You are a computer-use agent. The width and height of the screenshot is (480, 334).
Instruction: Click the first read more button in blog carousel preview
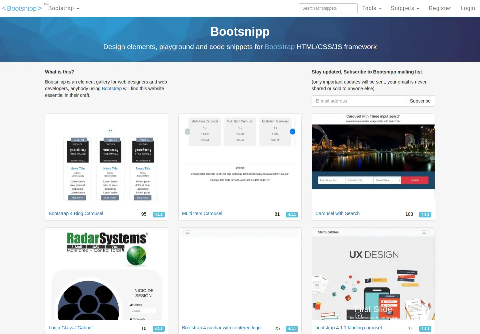pyautogui.click(x=77, y=198)
